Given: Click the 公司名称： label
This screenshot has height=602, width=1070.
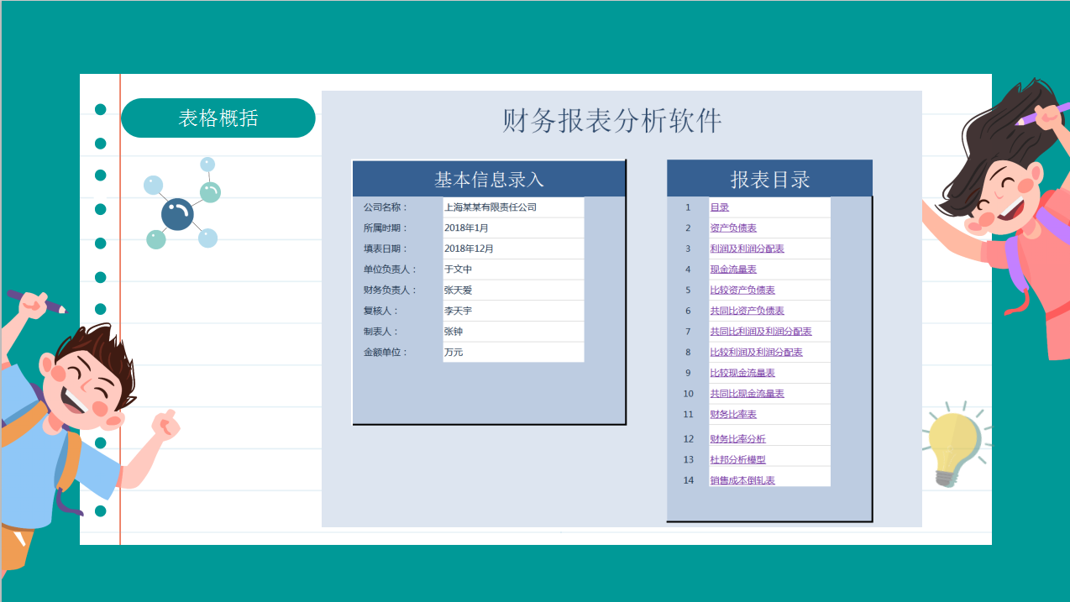Looking at the screenshot, I should click(x=386, y=207).
